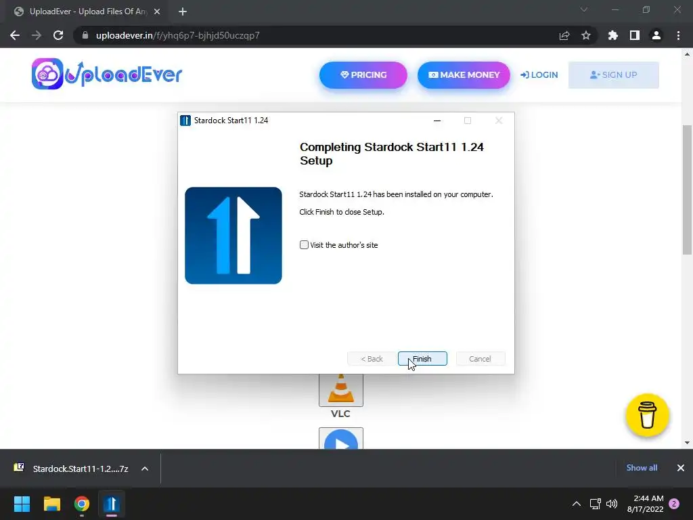Reload the UploadEver page
The width and height of the screenshot is (693, 520).
tap(58, 35)
